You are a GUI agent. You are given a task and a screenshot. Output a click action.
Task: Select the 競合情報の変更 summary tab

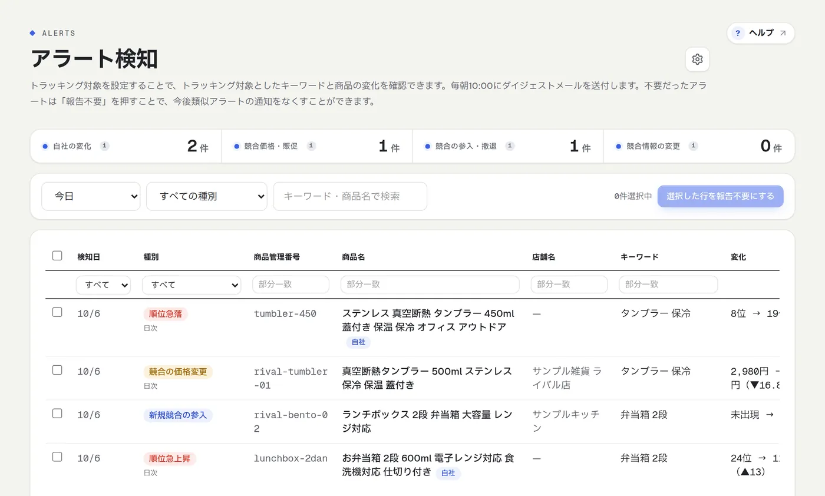click(x=699, y=146)
